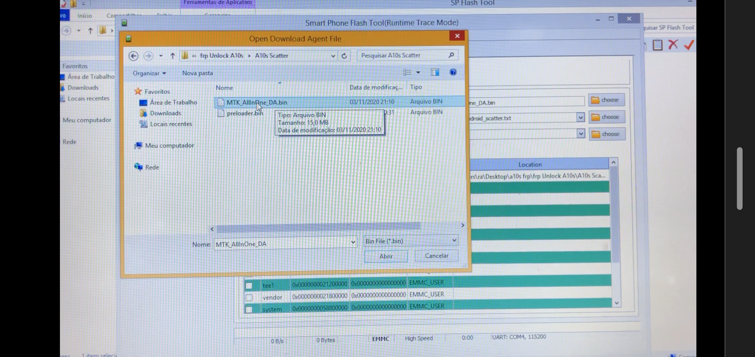Click the High Speed status bar entry

click(419, 338)
